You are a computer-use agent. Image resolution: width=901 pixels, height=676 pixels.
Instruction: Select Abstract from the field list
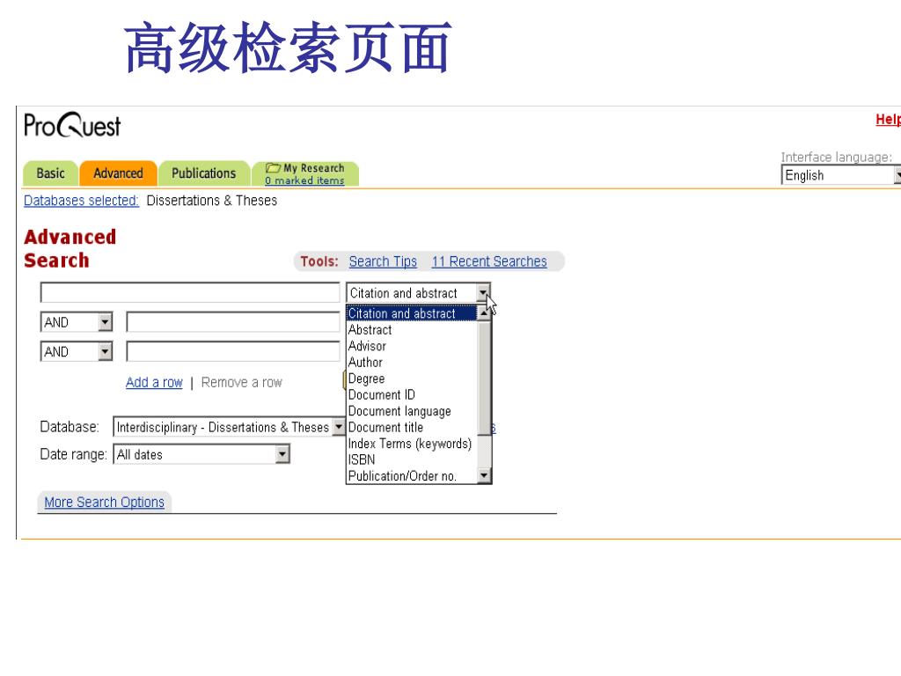(412, 330)
